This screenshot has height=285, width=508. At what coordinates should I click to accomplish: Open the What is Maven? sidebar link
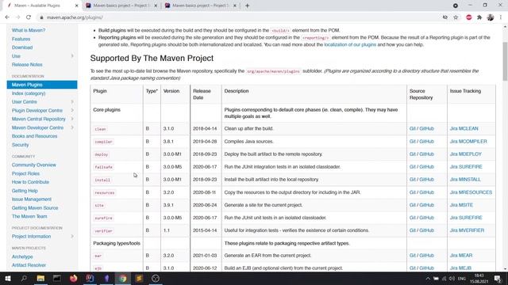(29, 30)
